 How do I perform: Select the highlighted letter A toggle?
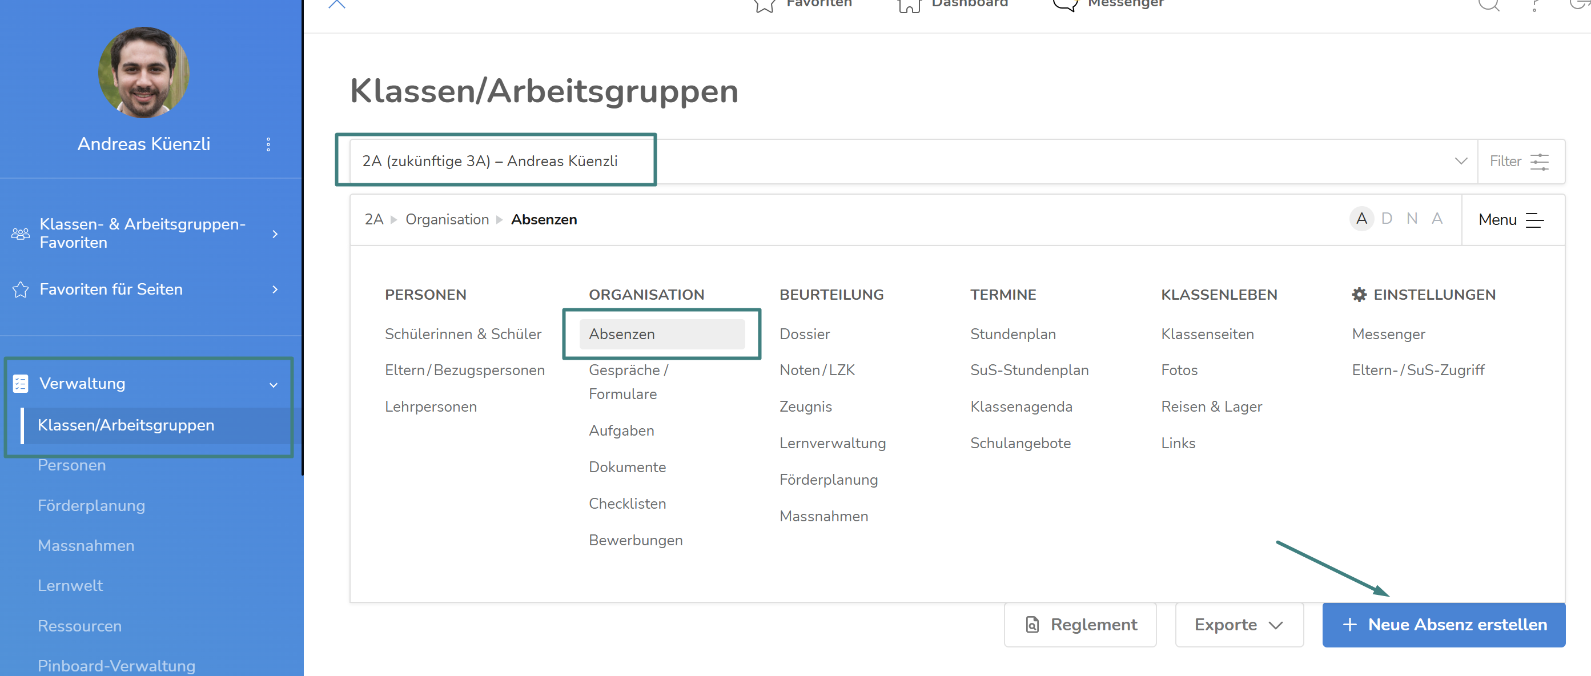pyautogui.click(x=1361, y=219)
